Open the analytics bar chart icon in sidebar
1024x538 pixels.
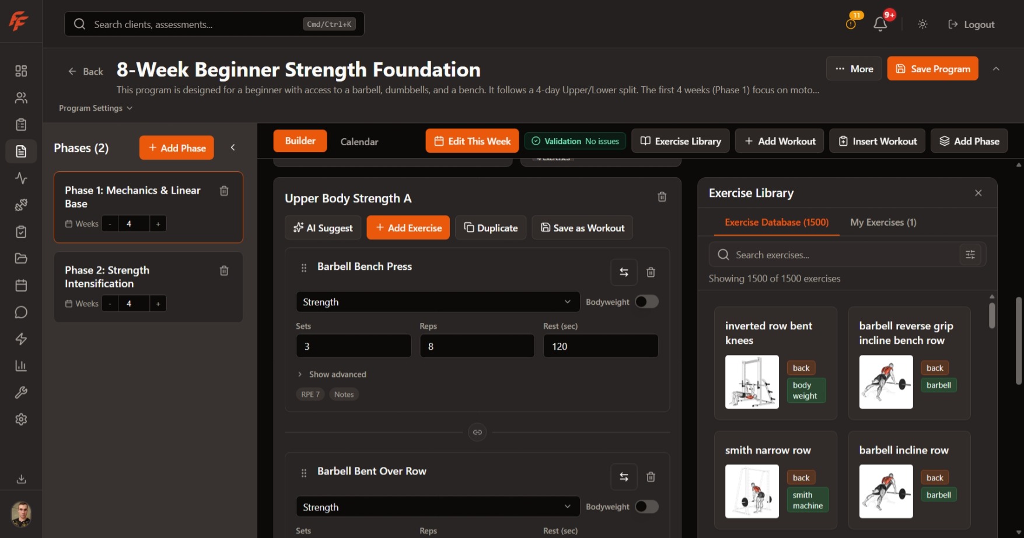pos(21,365)
